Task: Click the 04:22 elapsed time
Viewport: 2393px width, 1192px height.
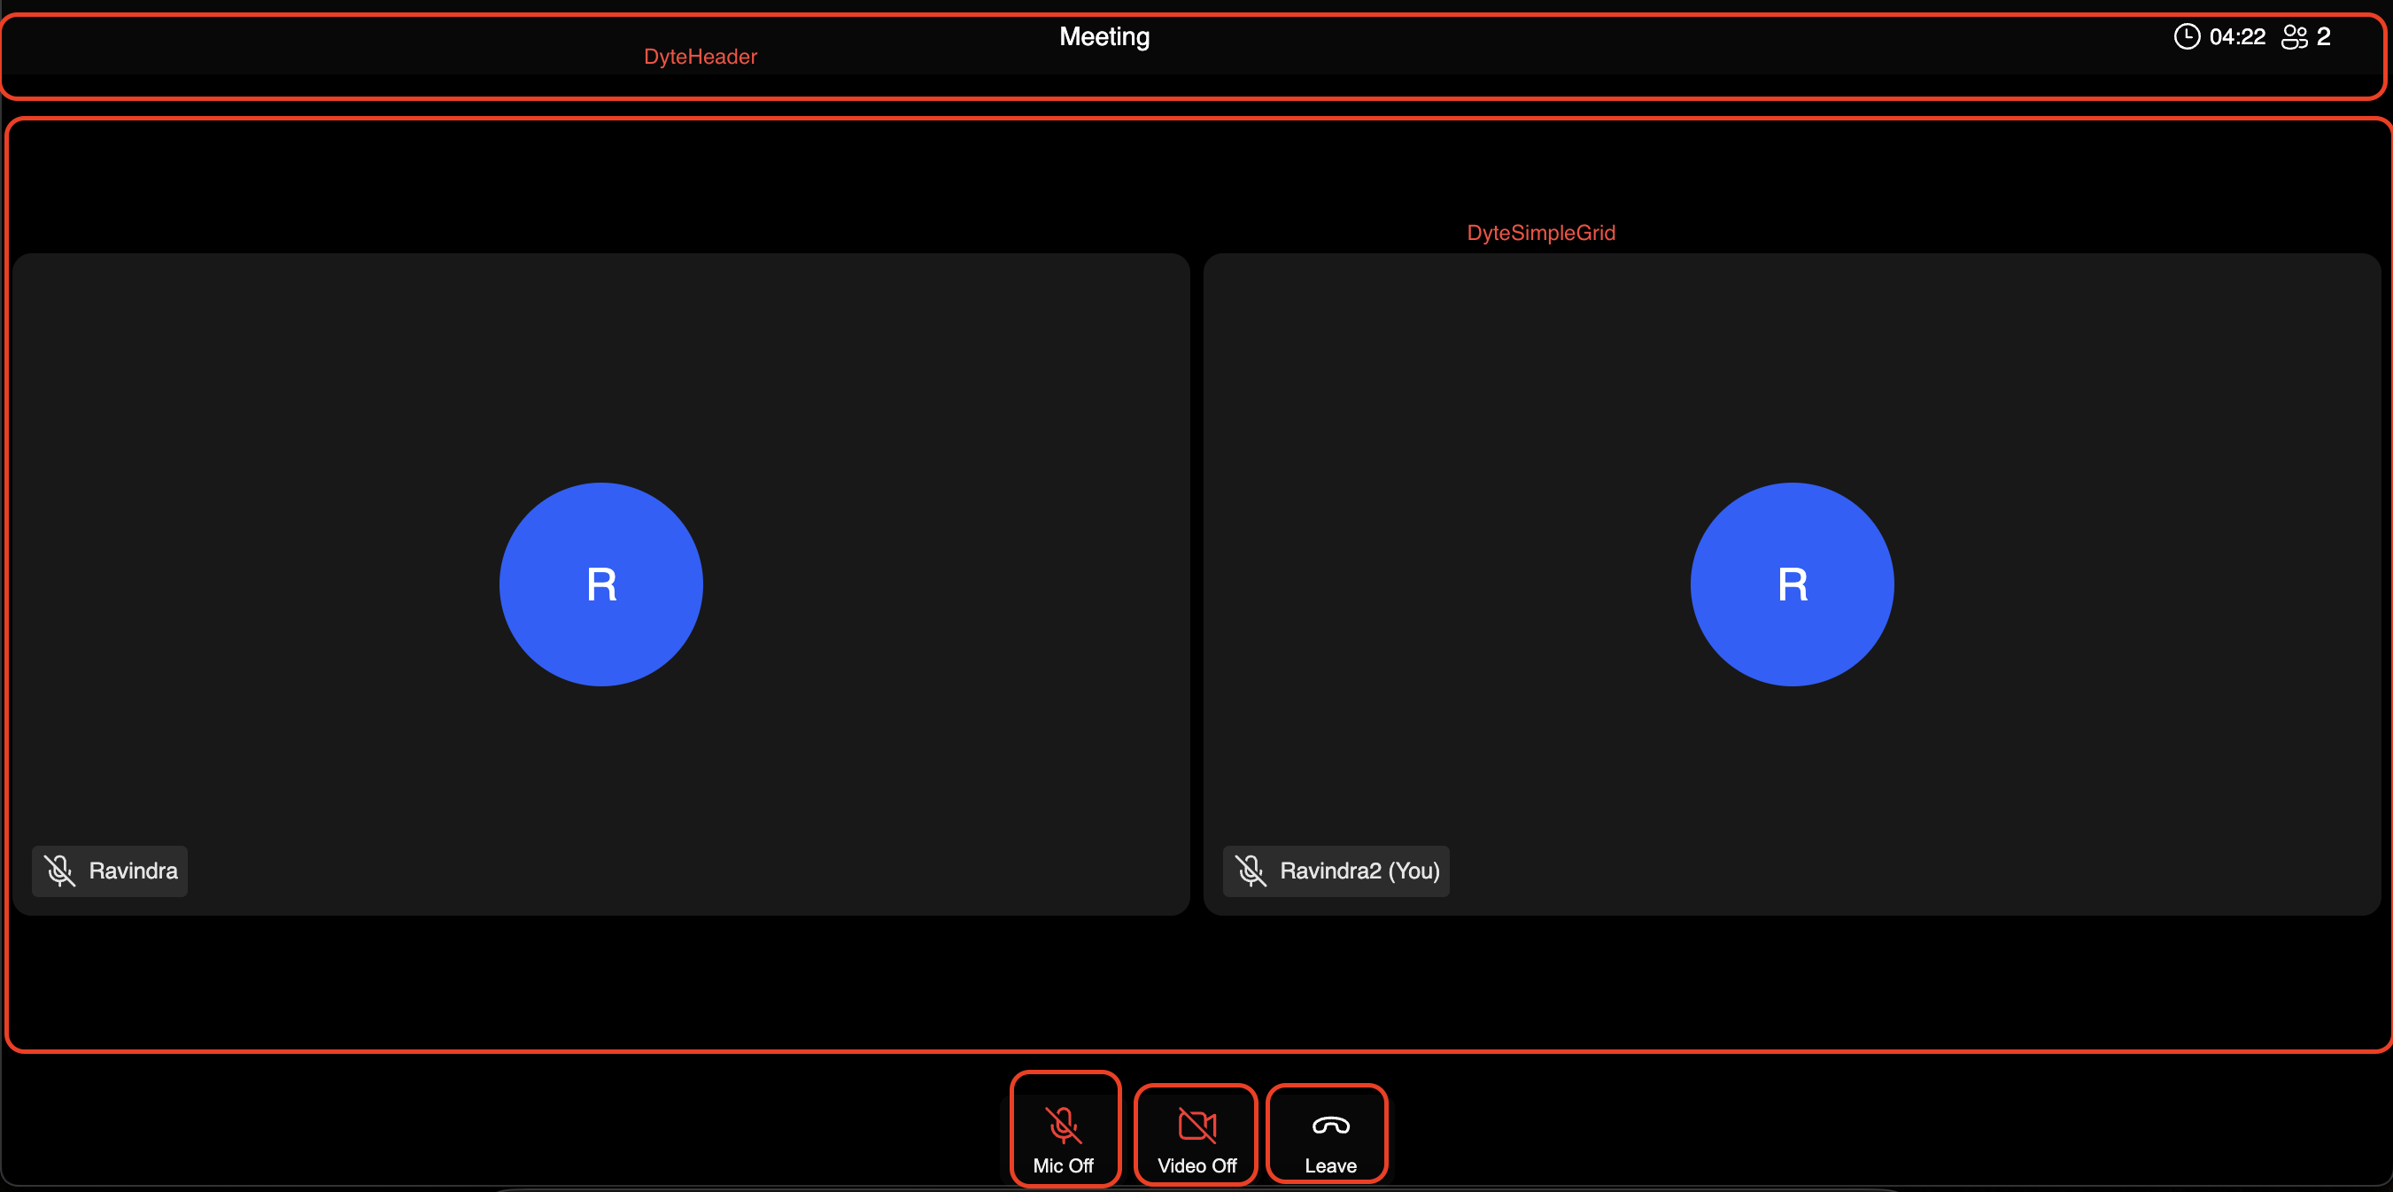Action: click(x=2237, y=36)
